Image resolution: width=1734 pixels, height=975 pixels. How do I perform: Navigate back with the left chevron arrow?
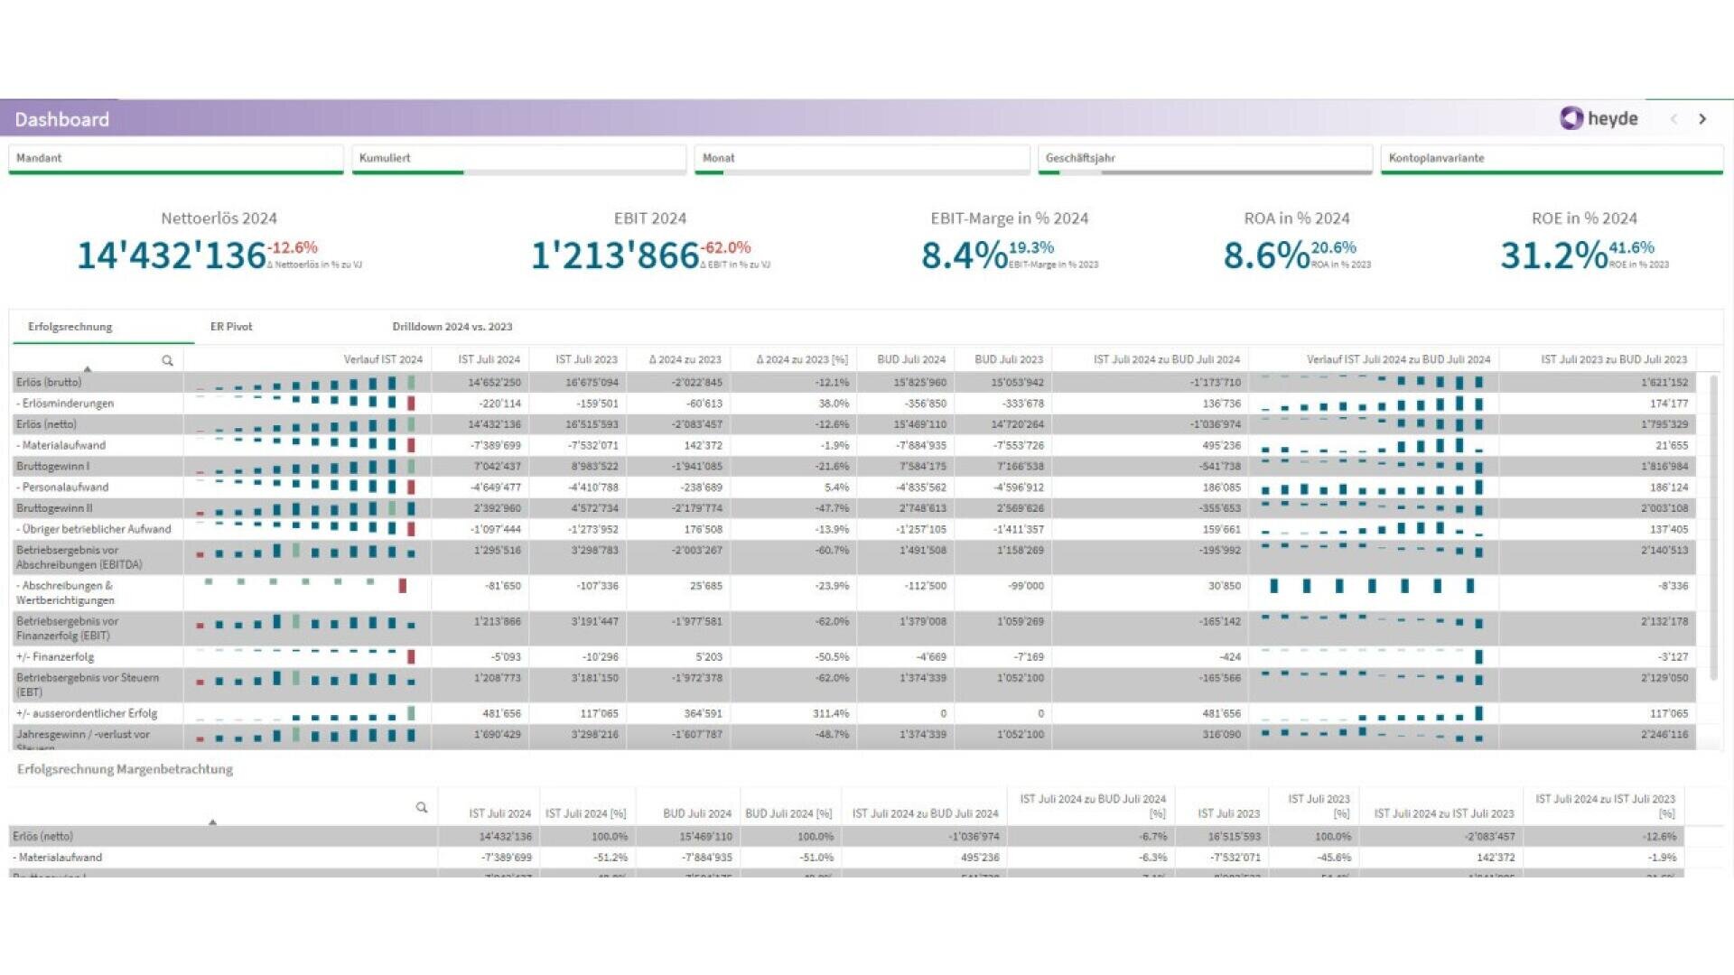tap(1674, 118)
